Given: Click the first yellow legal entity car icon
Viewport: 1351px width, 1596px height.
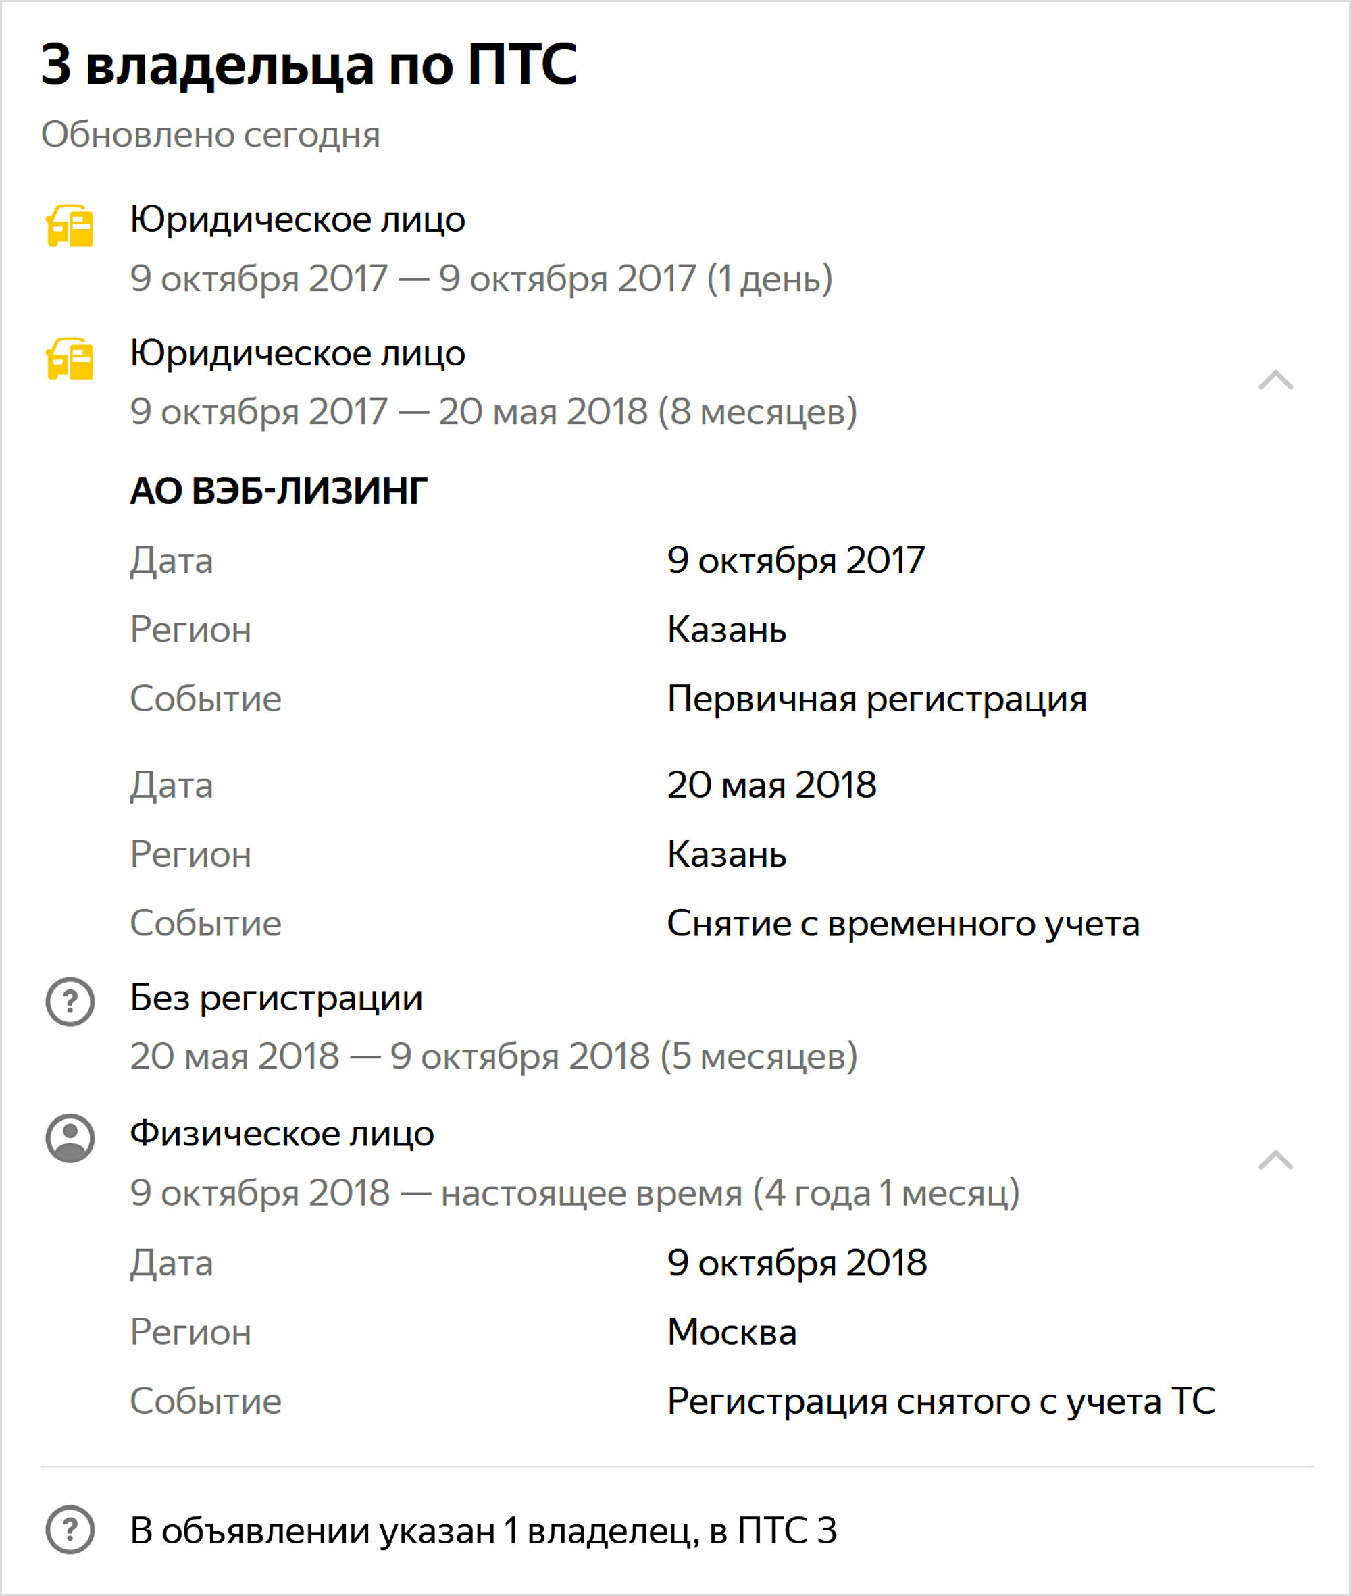Looking at the screenshot, I should 70,226.
